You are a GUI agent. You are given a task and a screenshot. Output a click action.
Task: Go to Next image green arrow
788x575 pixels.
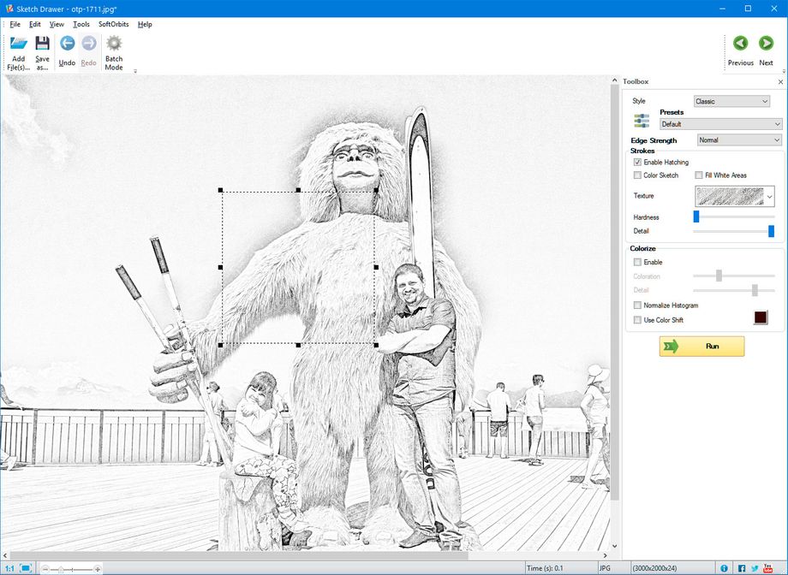tap(766, 44)
